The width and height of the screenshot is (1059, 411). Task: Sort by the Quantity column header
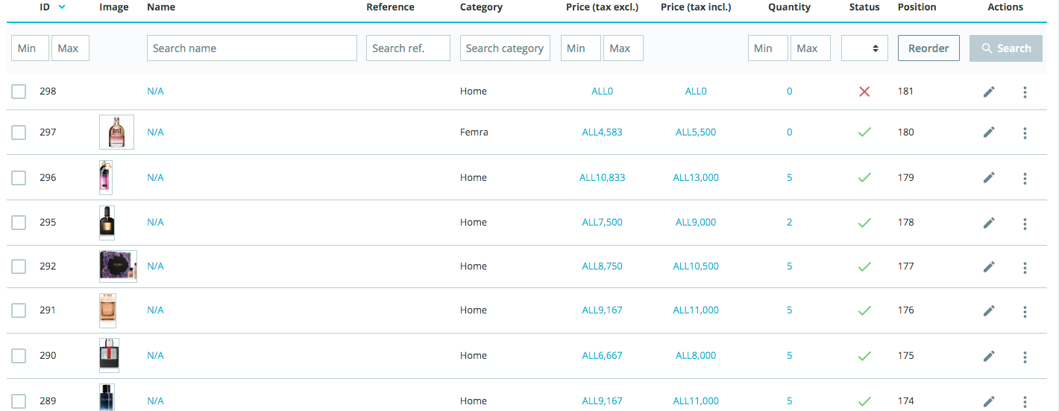789,7
